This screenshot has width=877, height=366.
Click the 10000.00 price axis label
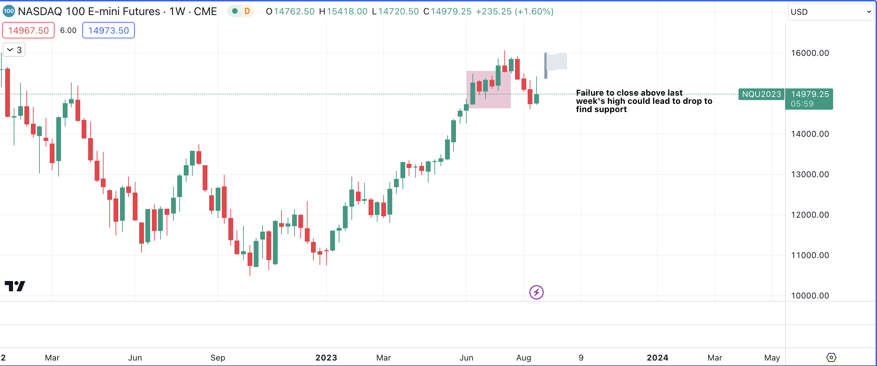(810, 296)
